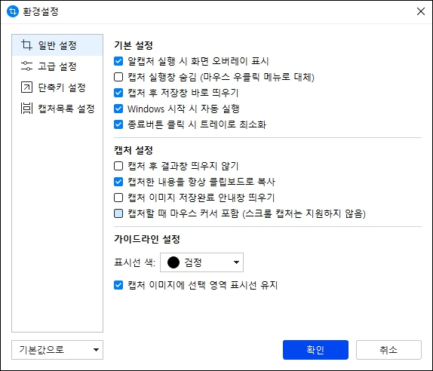Enable 캡처 실행창 숨김 checkbox
Image resolution: width=433 pixels, height=371 pixels.
click(118, 77)
